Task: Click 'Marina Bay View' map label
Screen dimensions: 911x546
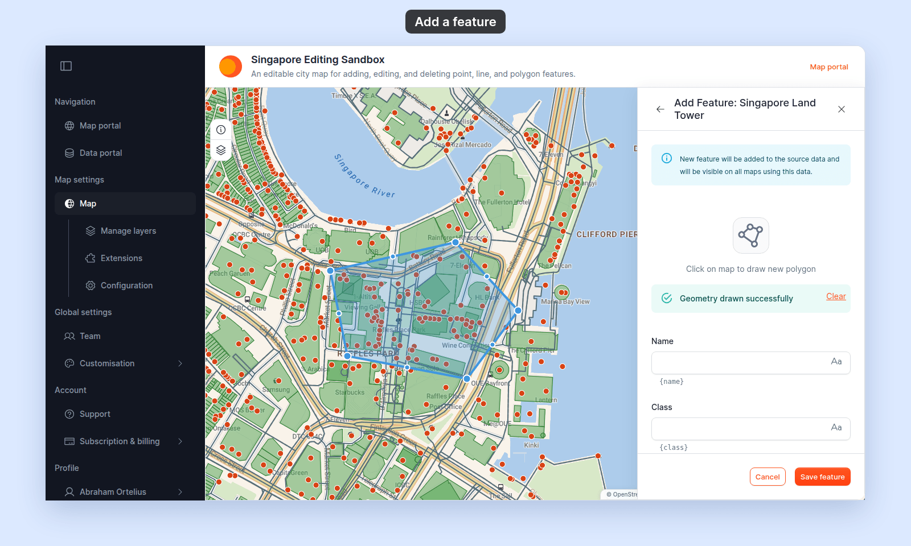Action: [x=565, y=302]
